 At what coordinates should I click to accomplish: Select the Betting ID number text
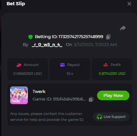click(x=81, y=37)
